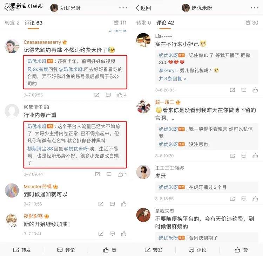Expand 共3条回复 replies
This screenshot has height=256, width=263.
[173, 78]
